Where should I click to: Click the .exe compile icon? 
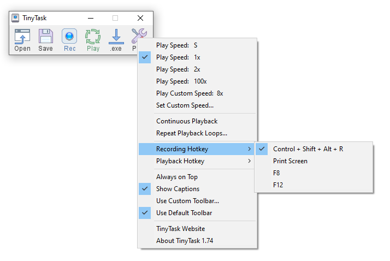pyautogui.click(x=116, y=40)
